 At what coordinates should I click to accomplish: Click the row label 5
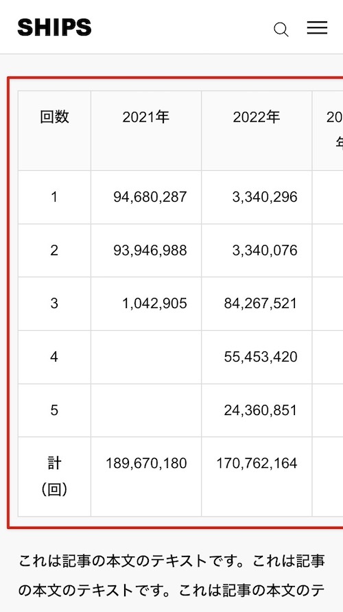(x=54, y=410)
